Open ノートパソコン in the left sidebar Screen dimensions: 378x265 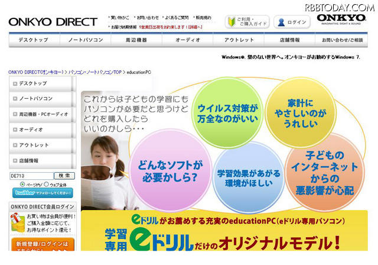[x=43, y=99]
